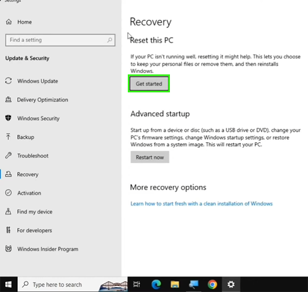Viewport: 308px width, 292px height.
Task: Click the More recovery options heading
Action: [168, 187]
